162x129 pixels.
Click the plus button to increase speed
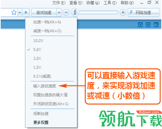(123, 12)
